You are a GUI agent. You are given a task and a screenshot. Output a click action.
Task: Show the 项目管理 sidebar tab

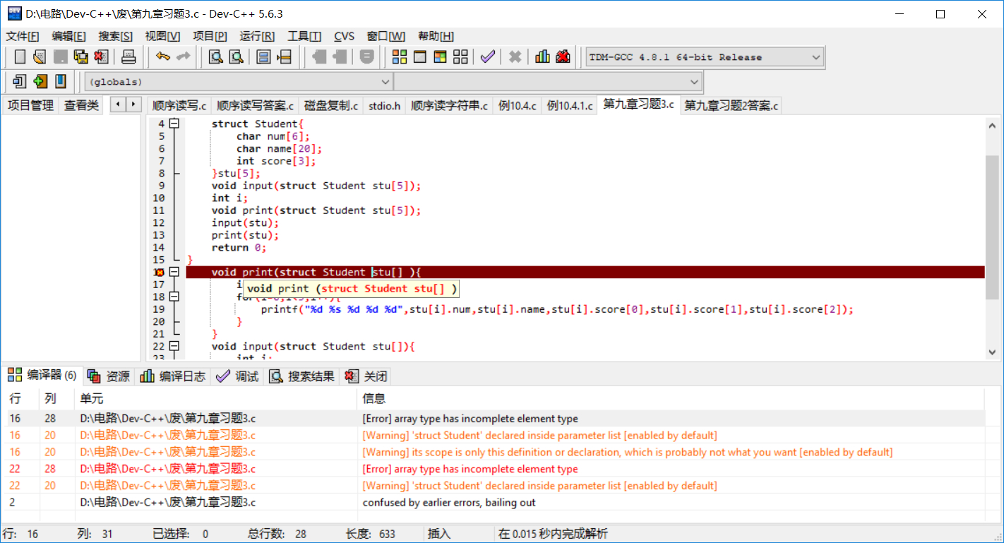pyautogui.click(x=30, y=105)
